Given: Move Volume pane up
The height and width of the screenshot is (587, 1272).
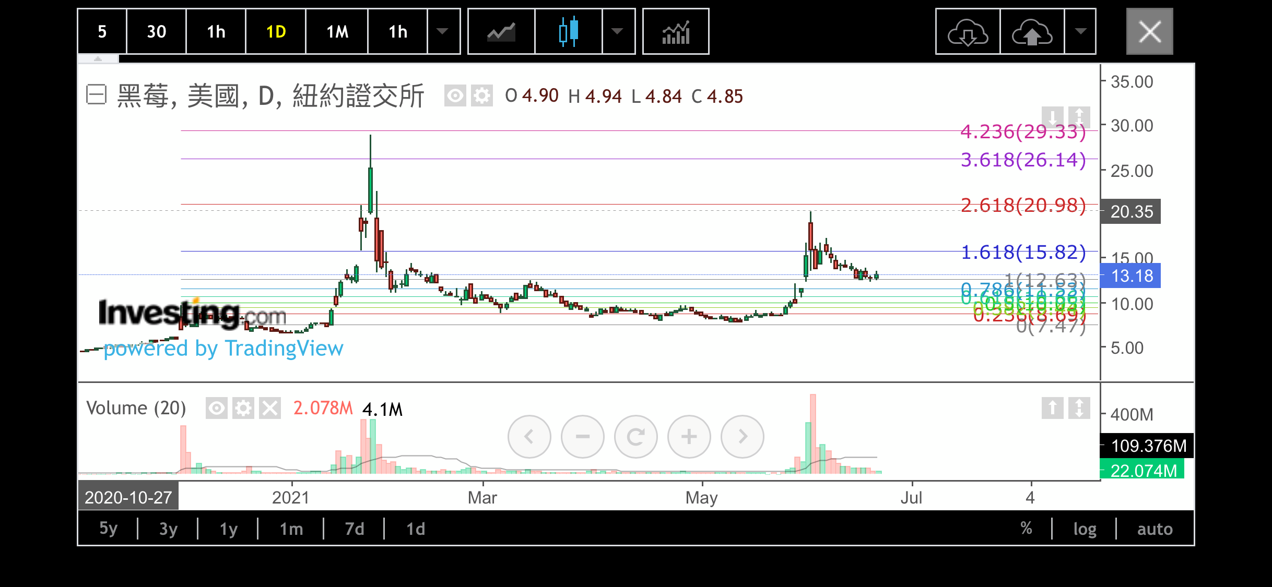Looking at the screenshot, I should [x=1053, y=408].
